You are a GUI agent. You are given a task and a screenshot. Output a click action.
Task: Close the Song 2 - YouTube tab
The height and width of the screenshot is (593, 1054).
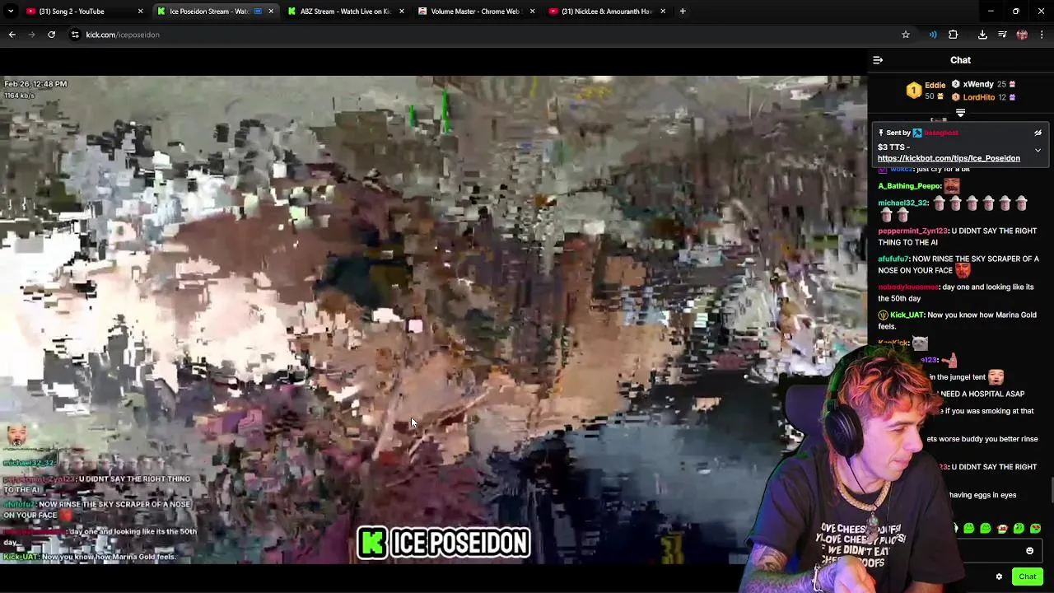click(x=140, y=12)
